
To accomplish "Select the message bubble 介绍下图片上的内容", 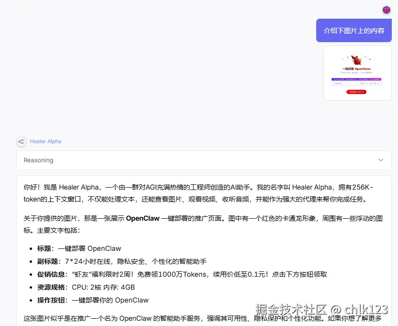I will tap(354, 30).
